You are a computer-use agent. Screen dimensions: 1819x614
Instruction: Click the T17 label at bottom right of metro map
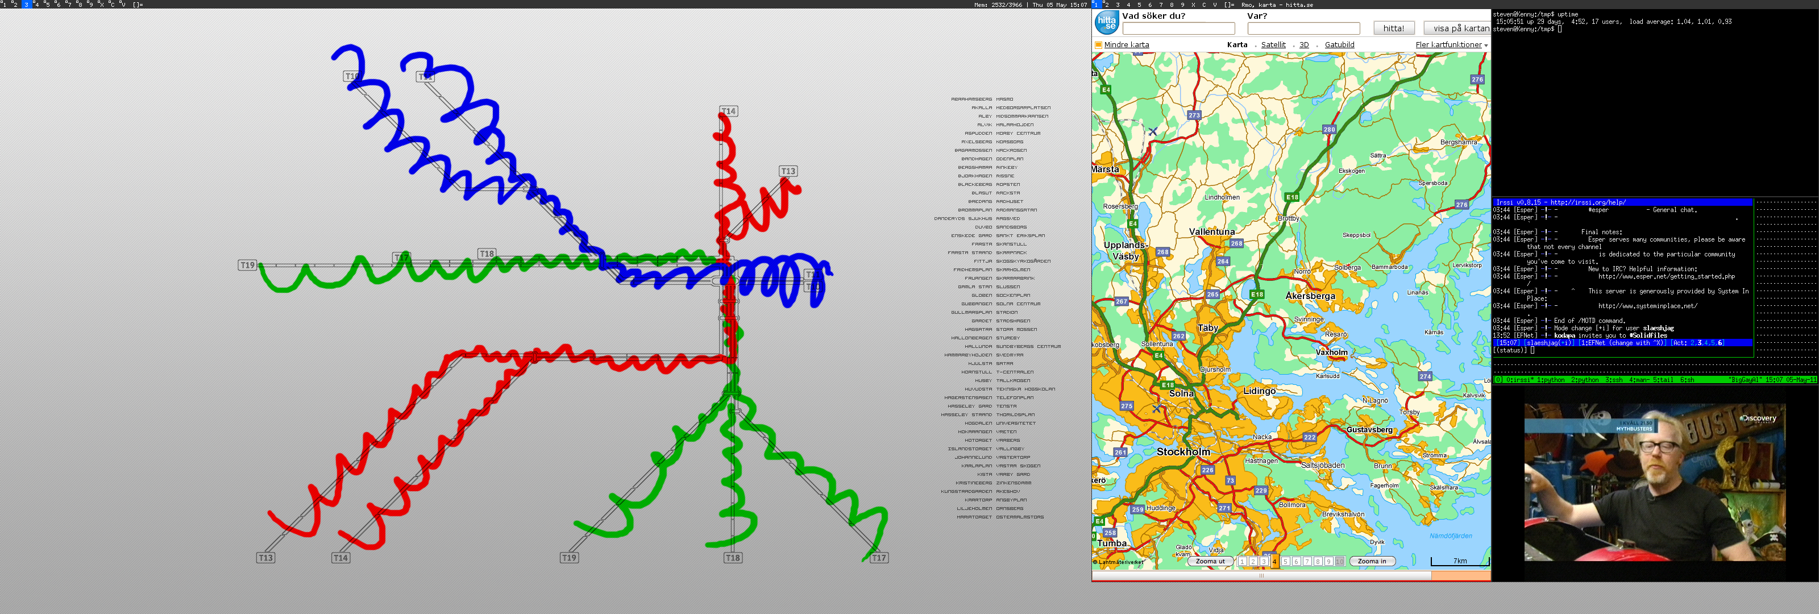click(878, 558)
